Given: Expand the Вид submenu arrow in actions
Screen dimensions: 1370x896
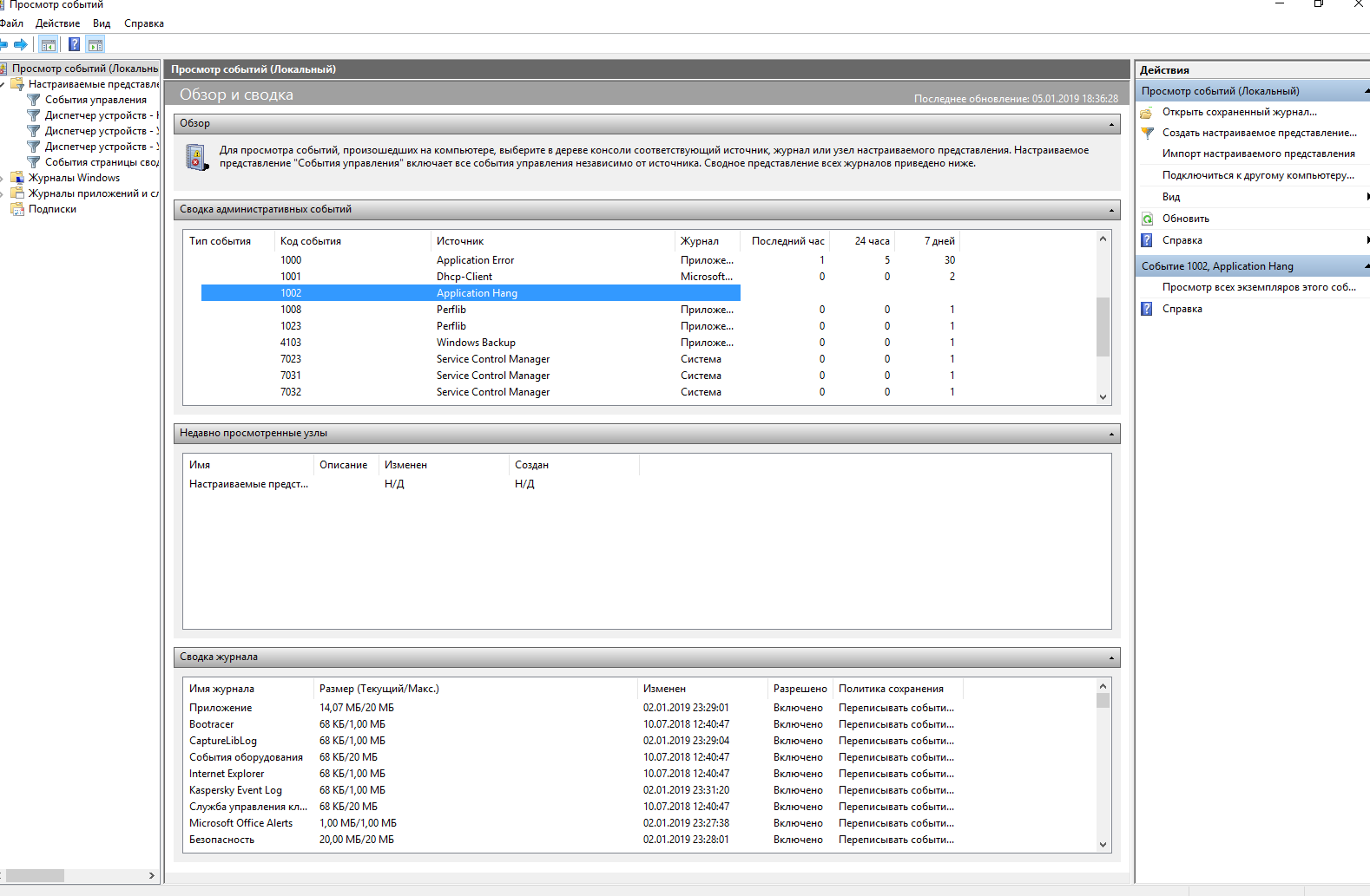Looking at the screenshot, I should pyautogui.click(x=1367, y=197).
